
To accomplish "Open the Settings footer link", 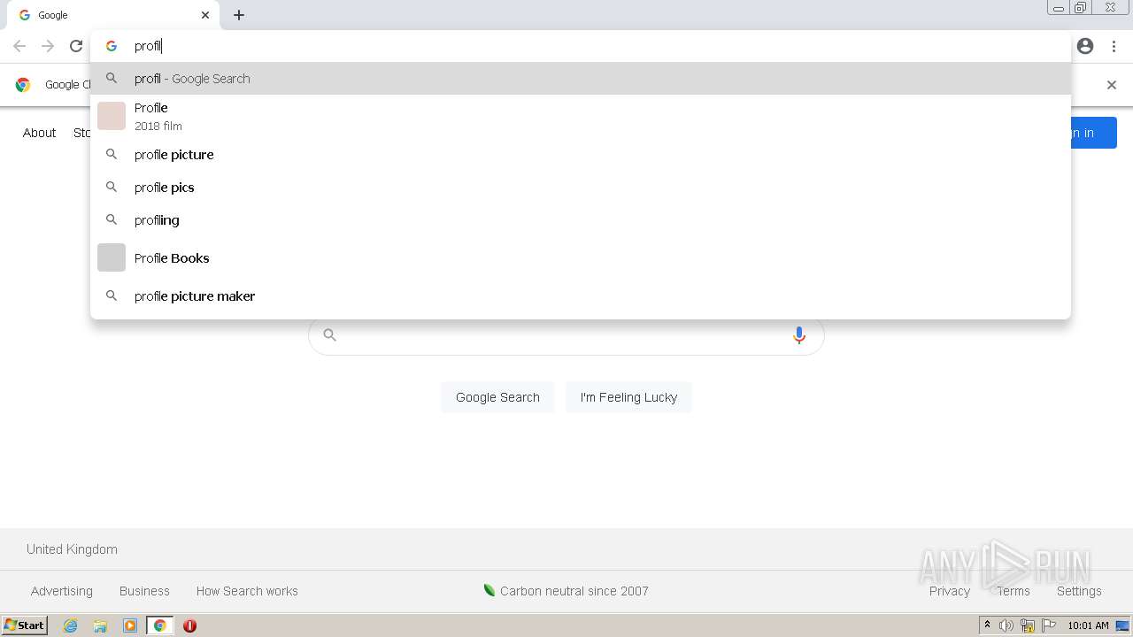I will 1079,591.
